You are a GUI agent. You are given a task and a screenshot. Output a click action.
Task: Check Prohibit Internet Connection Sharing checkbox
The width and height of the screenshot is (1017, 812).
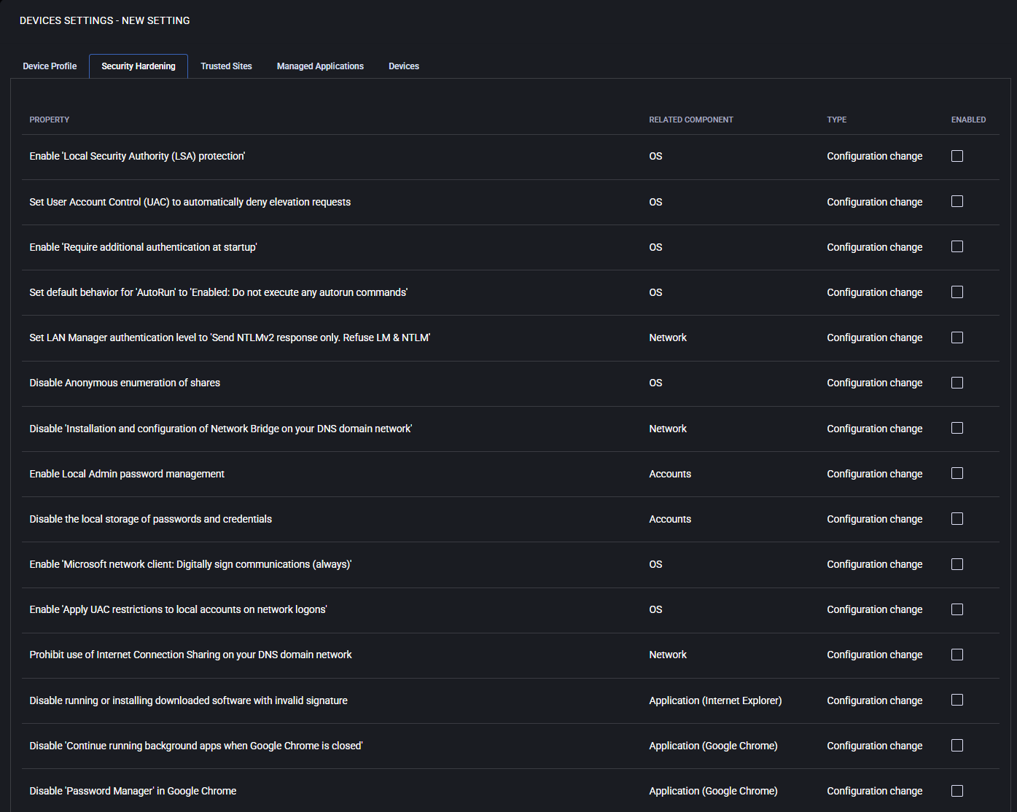point(957,655)
